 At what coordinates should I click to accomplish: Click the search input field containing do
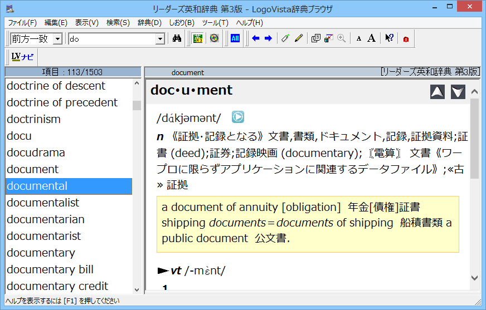click(112, 39)
